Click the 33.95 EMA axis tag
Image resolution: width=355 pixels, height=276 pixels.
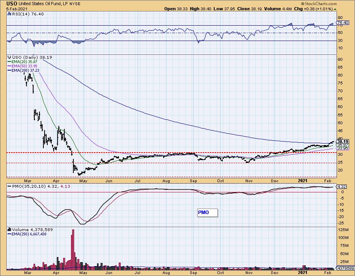pyautogui.click(x=343, y=148)
